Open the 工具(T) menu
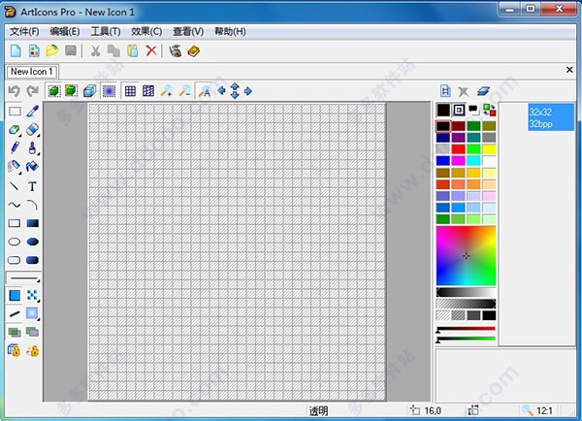 106,32
